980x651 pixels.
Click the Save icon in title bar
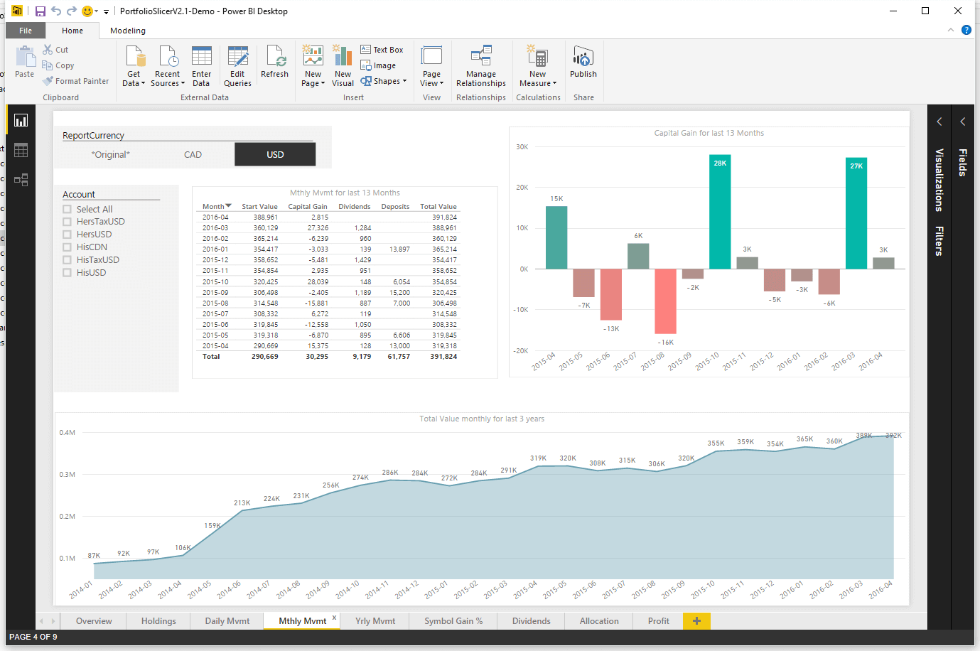(x=41, y=11)
